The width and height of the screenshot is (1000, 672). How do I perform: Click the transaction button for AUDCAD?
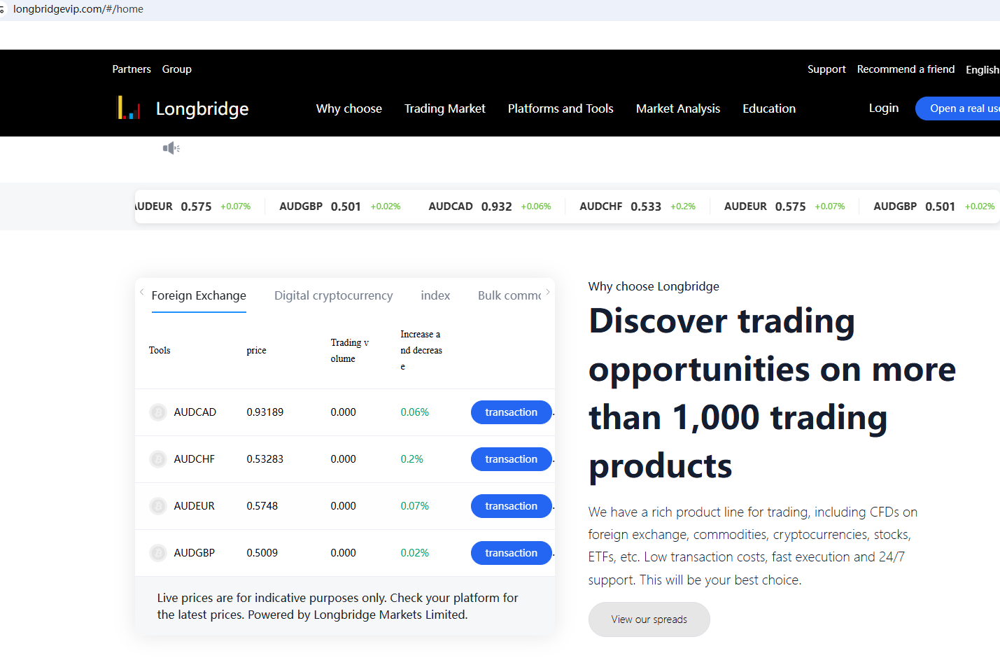tap(512, 412)
